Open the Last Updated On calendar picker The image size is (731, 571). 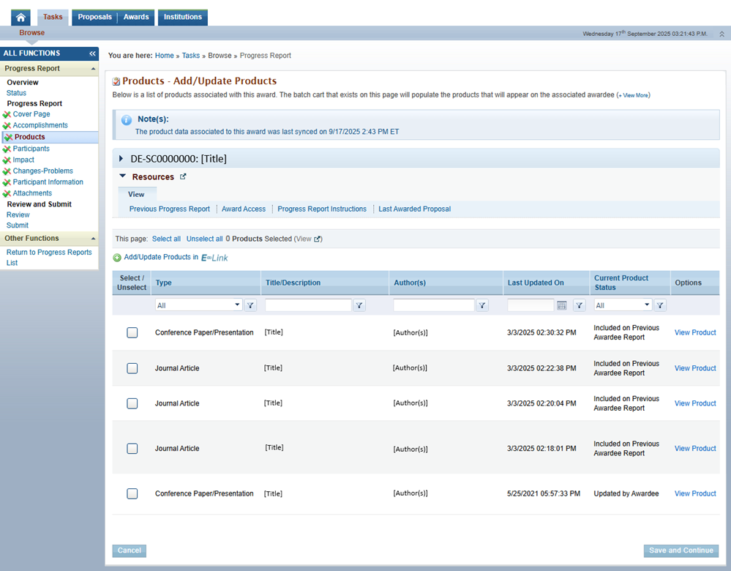pyautogui.click(x=562, y=305)
